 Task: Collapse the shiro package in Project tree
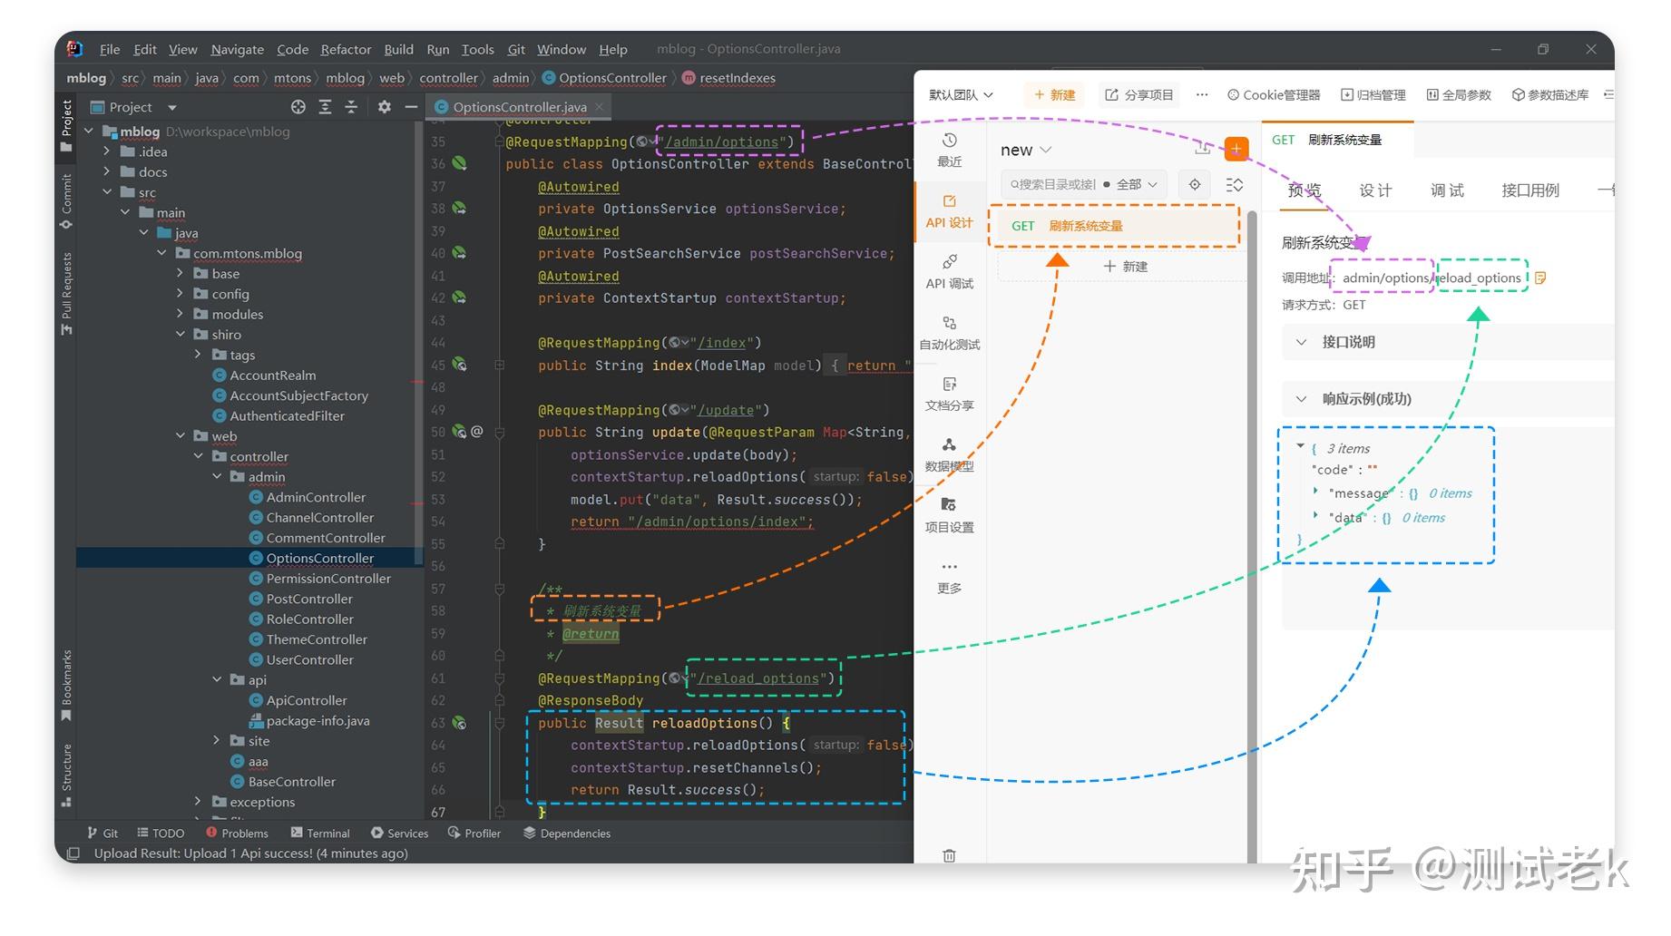(x=180, y=334)
